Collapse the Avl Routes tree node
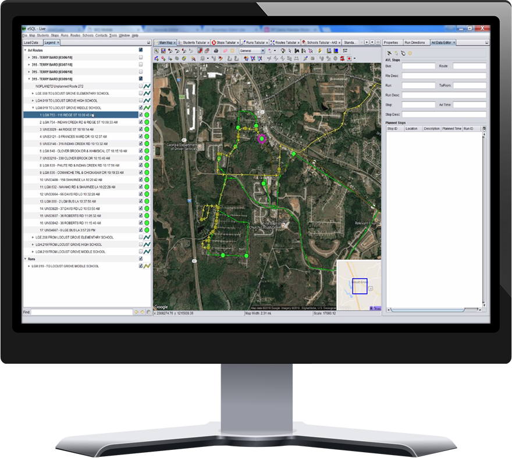 (25, 50)
